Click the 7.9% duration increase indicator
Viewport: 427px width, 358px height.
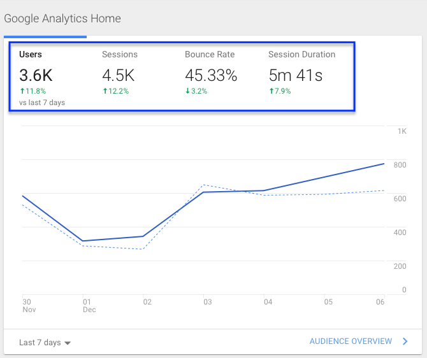click(280, 91)
